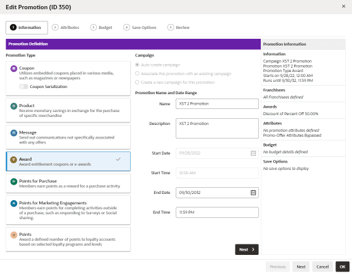
Task: Click the dark Next button with chevron
Action: pos(247,249)
